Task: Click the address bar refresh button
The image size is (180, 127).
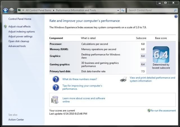Action: point(123,10)
